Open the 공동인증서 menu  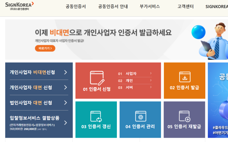[x=76, y=6]
